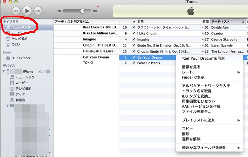Reverse sort via the アーティスト column arrow
Screen dimensions: 248x157
(x=243, y=22)
